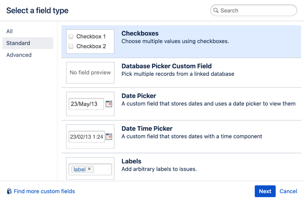The image size is (304, 200).
Task: Toggle Checkbox 2 in the Checkboxes preview
Action: point(71,46)
